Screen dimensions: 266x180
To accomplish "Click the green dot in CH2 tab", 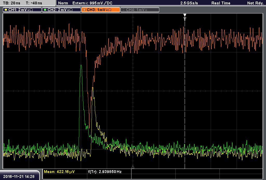I will pyautogui.click(x=45, y=10).
